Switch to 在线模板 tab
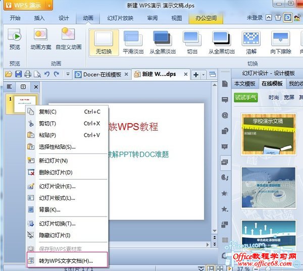The height and width of the screenshot is (271, 303). [x=272, y=84]
